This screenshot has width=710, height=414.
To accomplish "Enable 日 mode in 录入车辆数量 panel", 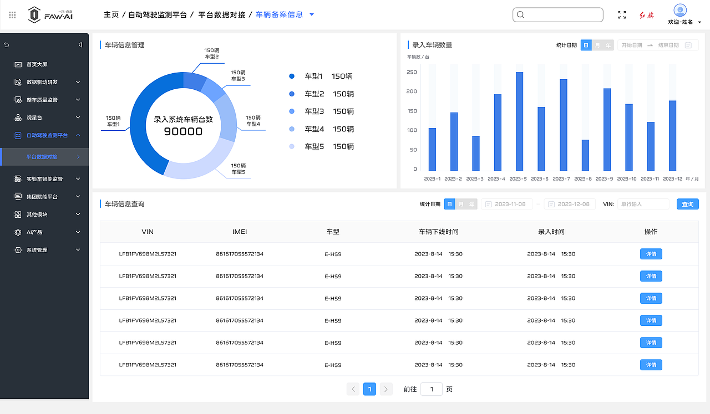I will 586,45.
